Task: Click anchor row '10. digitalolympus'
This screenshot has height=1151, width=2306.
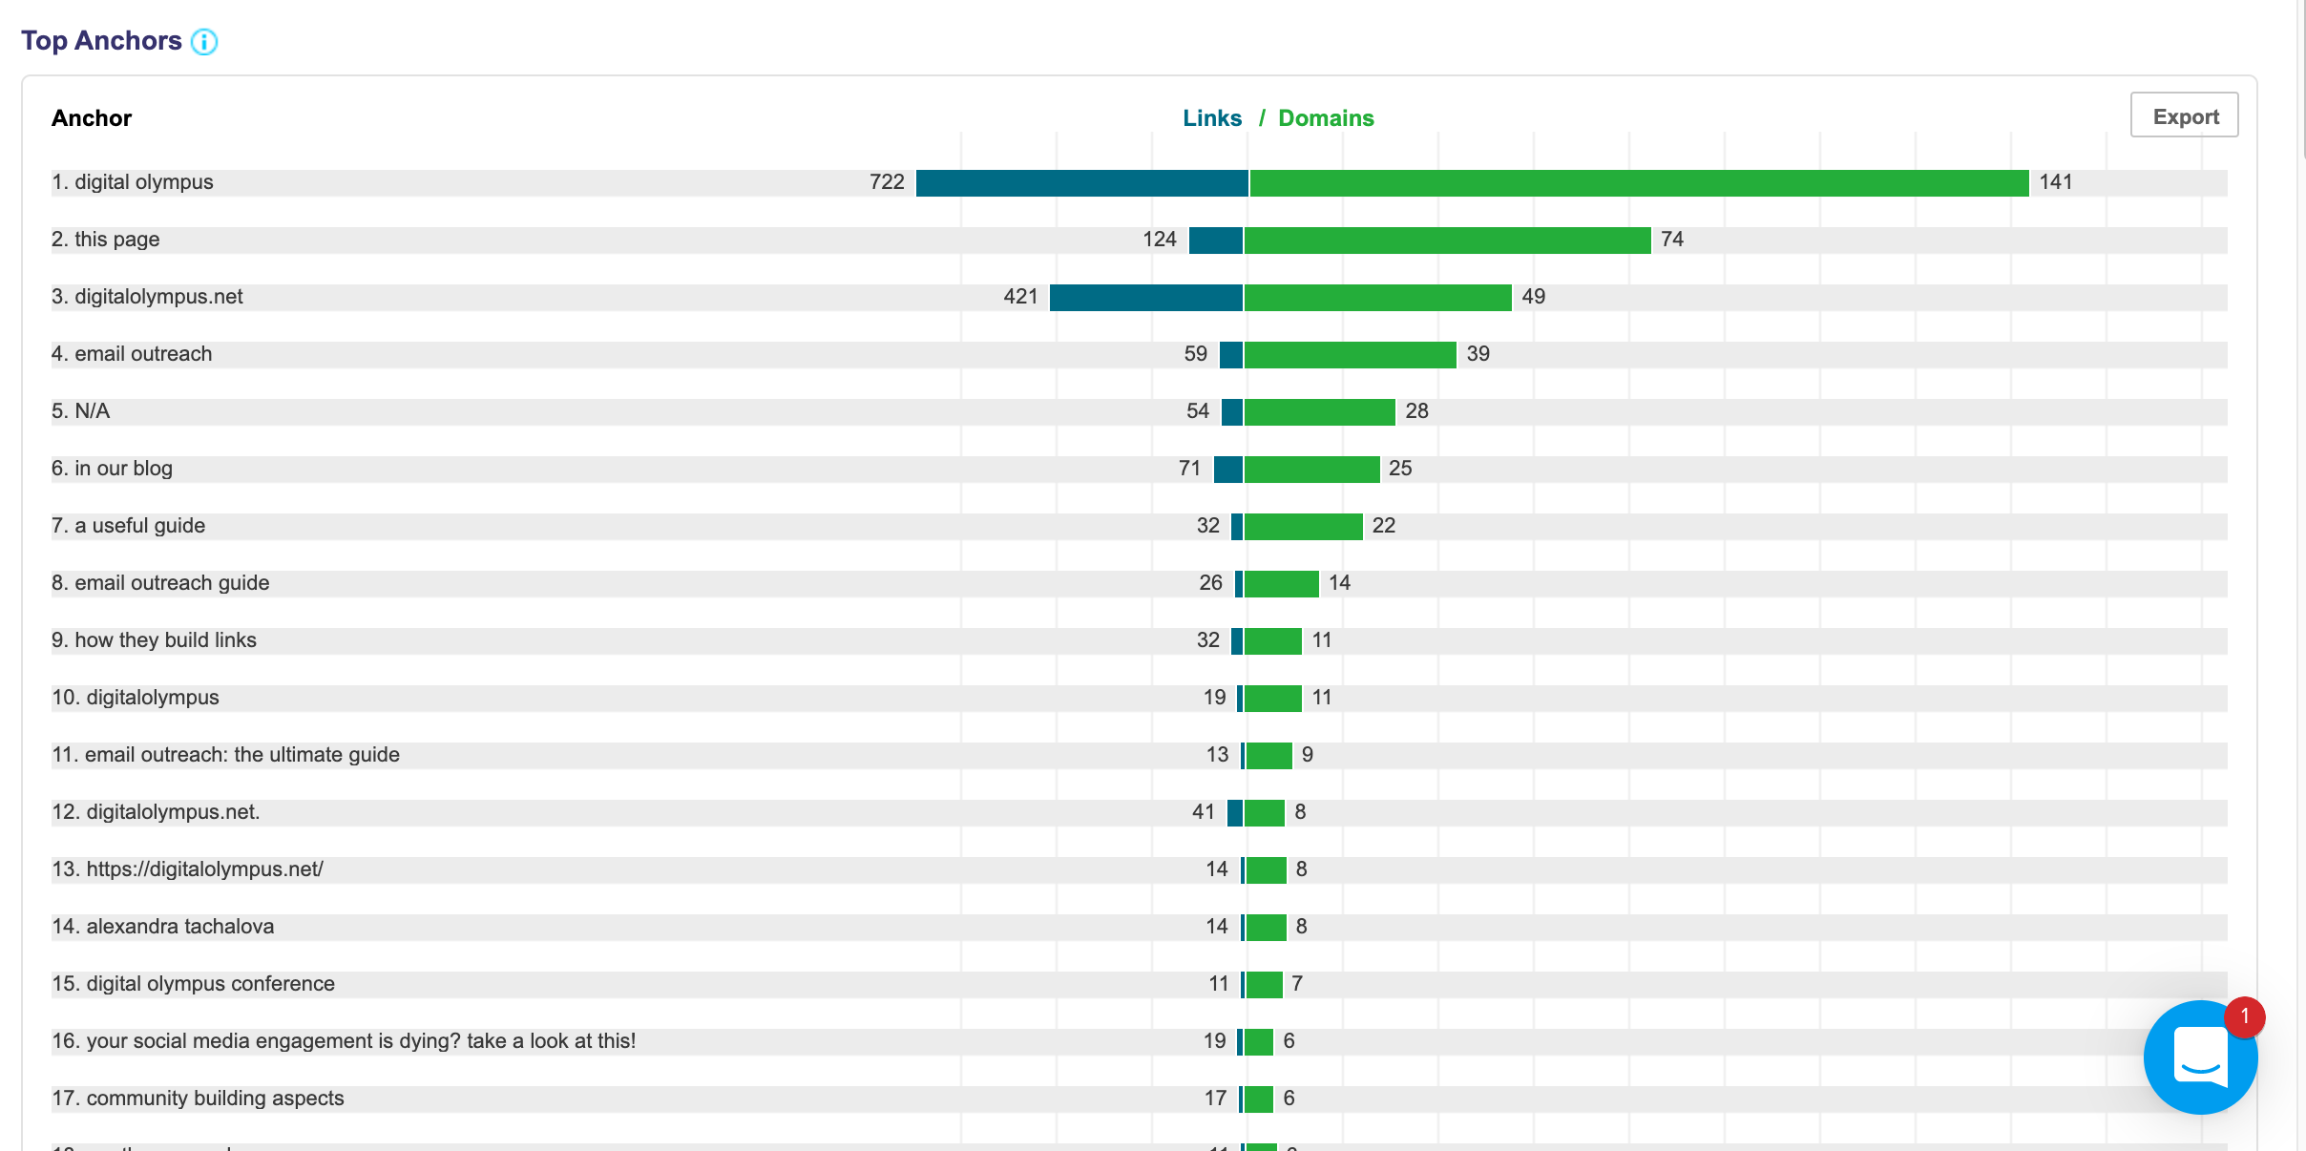Action: [1140, 698]
